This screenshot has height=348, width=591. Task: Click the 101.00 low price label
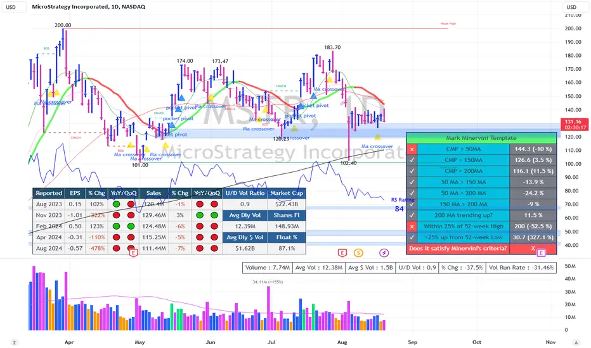point(140,165)
